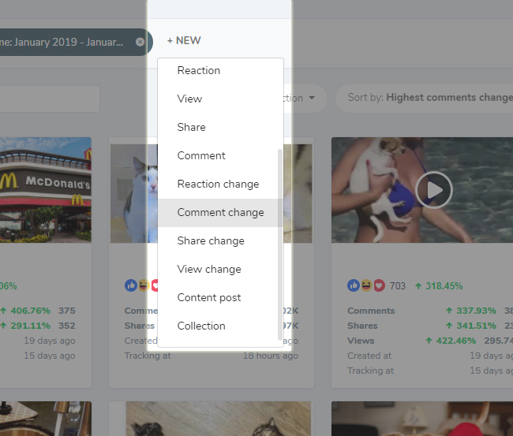Click the Views label on dog post

[x=361, y=341]
